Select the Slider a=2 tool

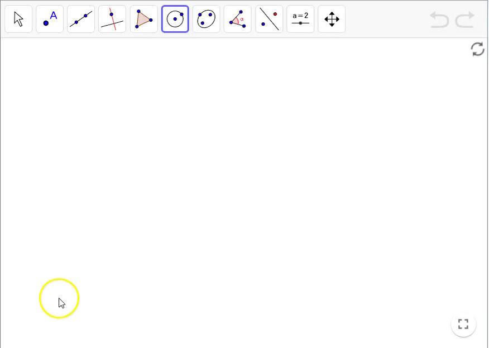click(x=300, y=19)
